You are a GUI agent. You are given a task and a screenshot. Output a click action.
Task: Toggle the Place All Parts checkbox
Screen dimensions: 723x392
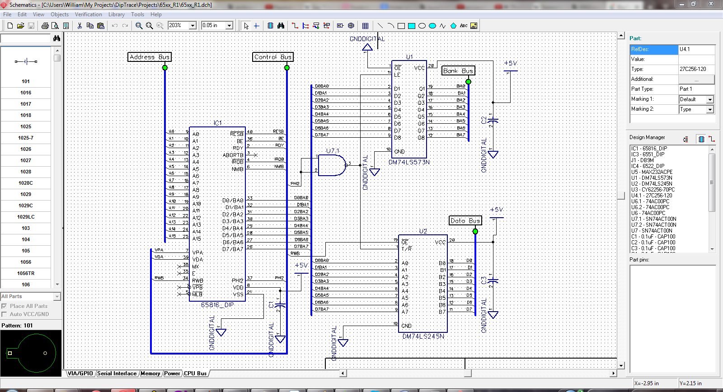5,306
